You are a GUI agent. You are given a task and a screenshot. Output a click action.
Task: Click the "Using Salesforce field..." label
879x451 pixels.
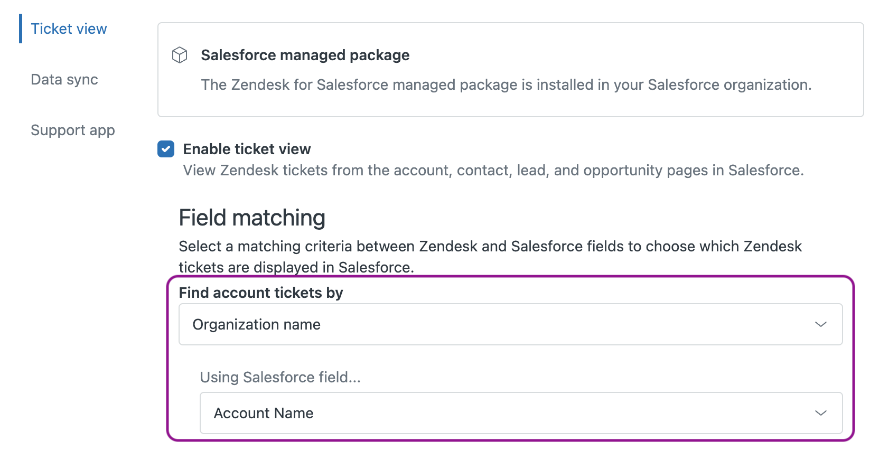tap(280, 378)
